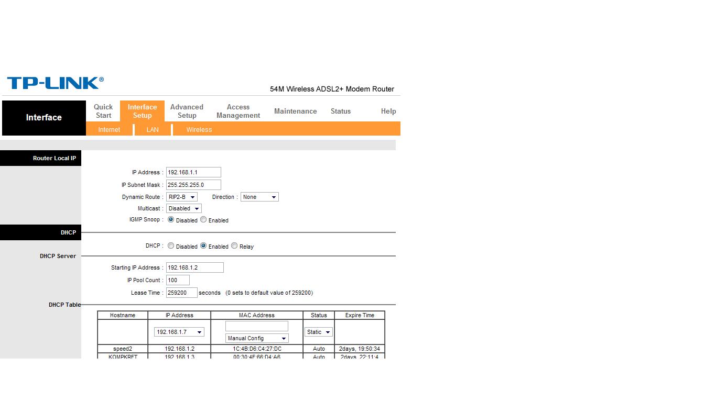Click expire time 2days, 19:50:34
This screenshot has width=716, height=402.
(x=360, y=349)
